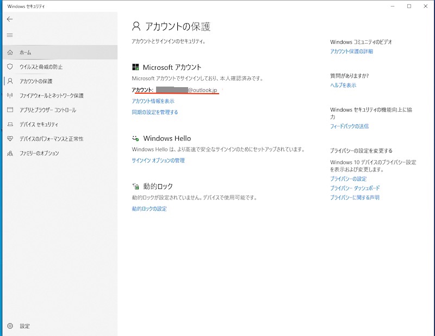The image size is (435, 336).
Task: Click ヘルプを表示 link
Action: point(343,85)
